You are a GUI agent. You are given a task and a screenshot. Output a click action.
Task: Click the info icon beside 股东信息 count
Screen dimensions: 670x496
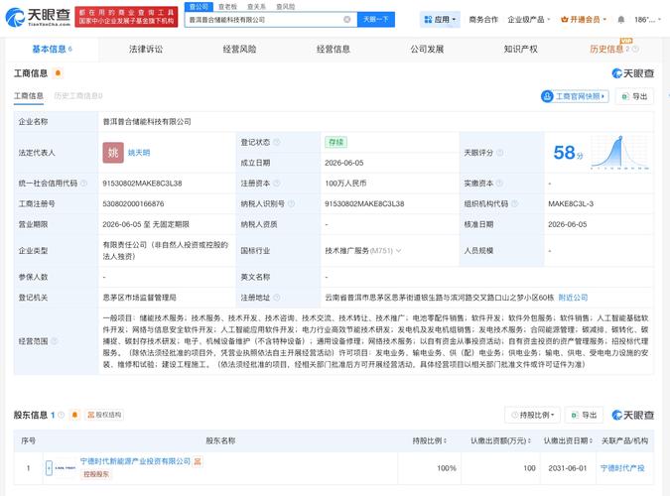pyautogui.click(x=62, y=415)
